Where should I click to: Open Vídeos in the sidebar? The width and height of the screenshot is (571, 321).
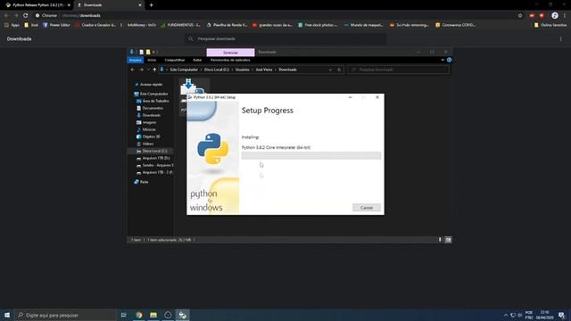point(147,144)
